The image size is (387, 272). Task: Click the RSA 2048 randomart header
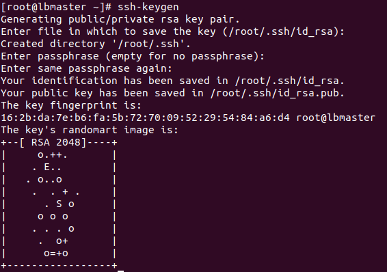coord(59,143)
